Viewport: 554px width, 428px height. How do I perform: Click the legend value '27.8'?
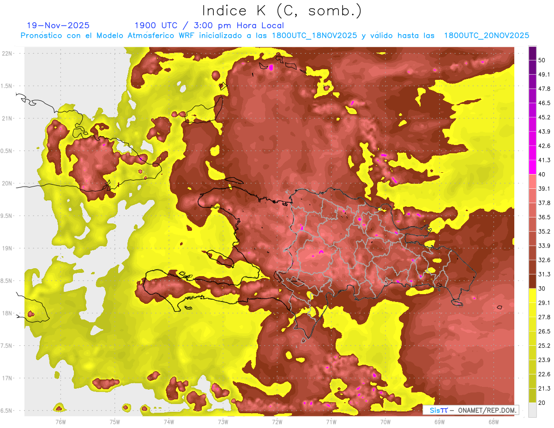[544, 317]
